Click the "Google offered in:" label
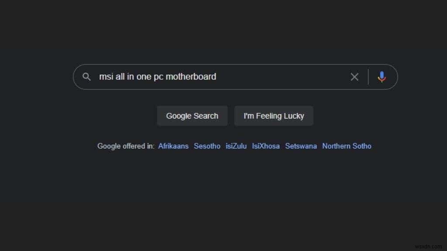Screen dimensions: 447x251 (126, 146)
